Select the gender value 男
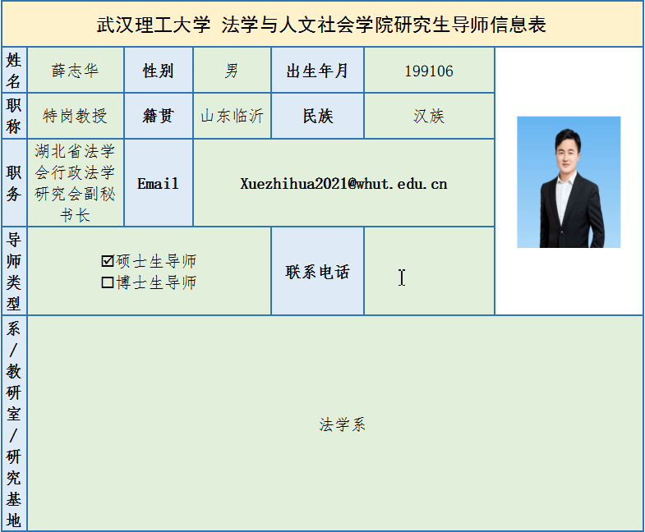This screenshot has height=532, width=645. click(x=232, y=71)
